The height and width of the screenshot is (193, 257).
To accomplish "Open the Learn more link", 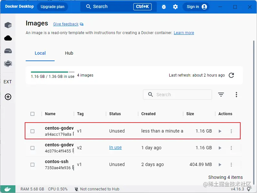I will [184, 33].
